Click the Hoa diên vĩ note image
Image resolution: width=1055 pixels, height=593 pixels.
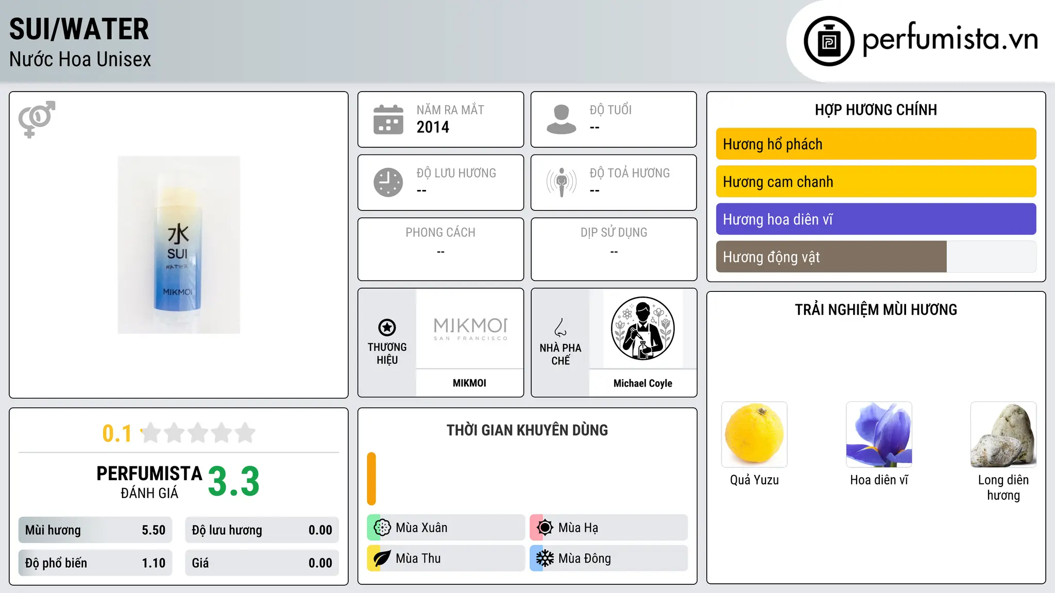pyautogui.click(x=879, y=434)
